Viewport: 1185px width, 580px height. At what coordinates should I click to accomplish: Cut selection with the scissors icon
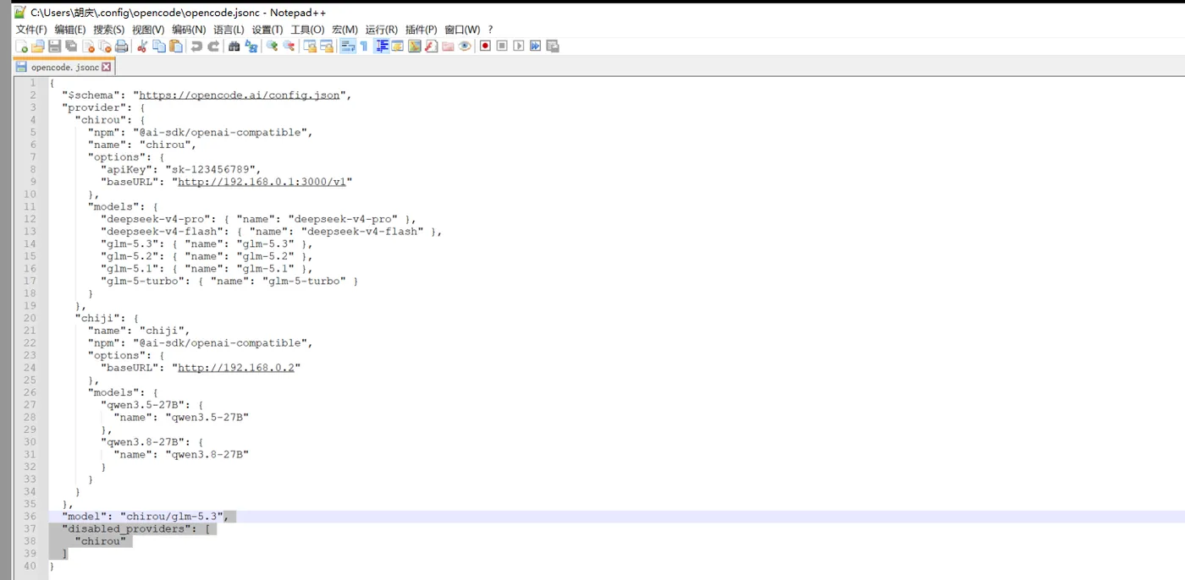pyautogui.click(x=142, y=46)
